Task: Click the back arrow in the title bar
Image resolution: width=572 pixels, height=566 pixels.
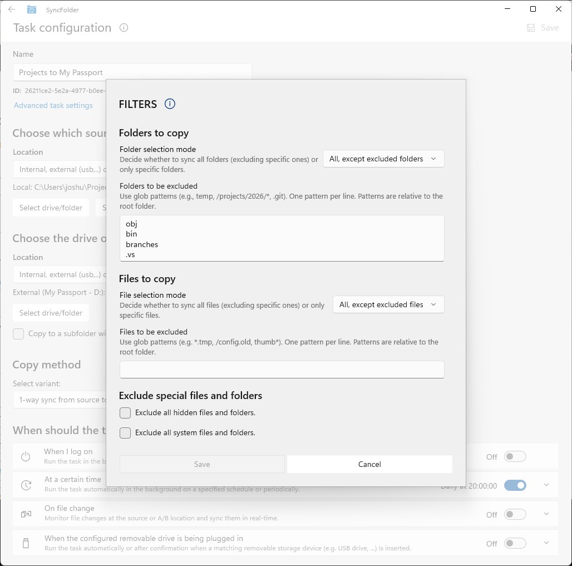Action: pyautogui.click(x=12, y=9)
